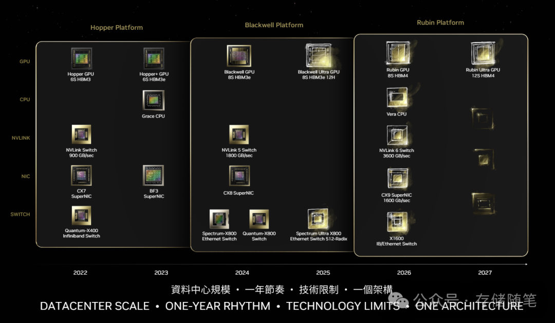The width and height of the screenshot is (555, 323).
Task: Click the ONE-YEAR RHYTHM tagline text
Action: (x=218, y=306)
